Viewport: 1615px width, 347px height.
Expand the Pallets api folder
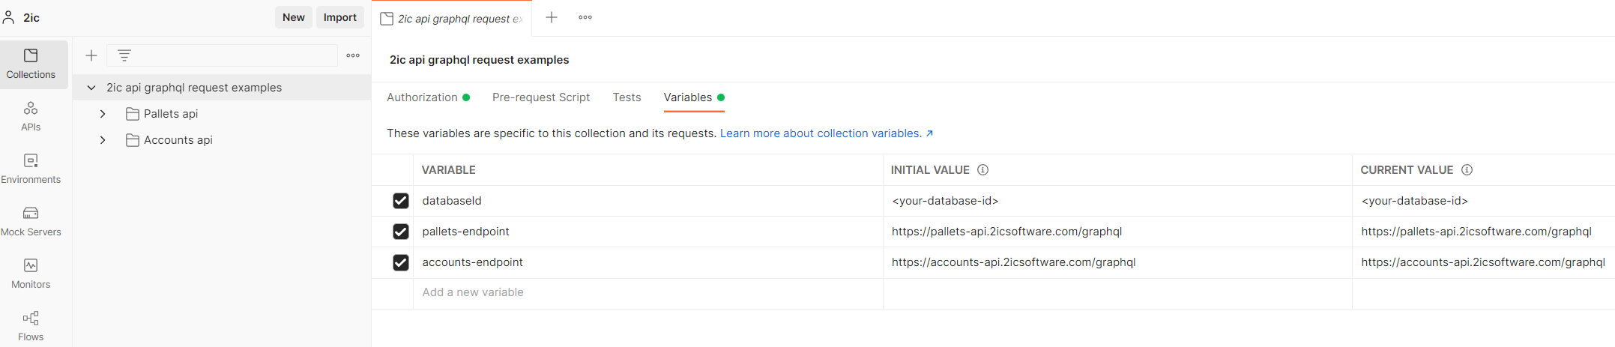(103, 114)
